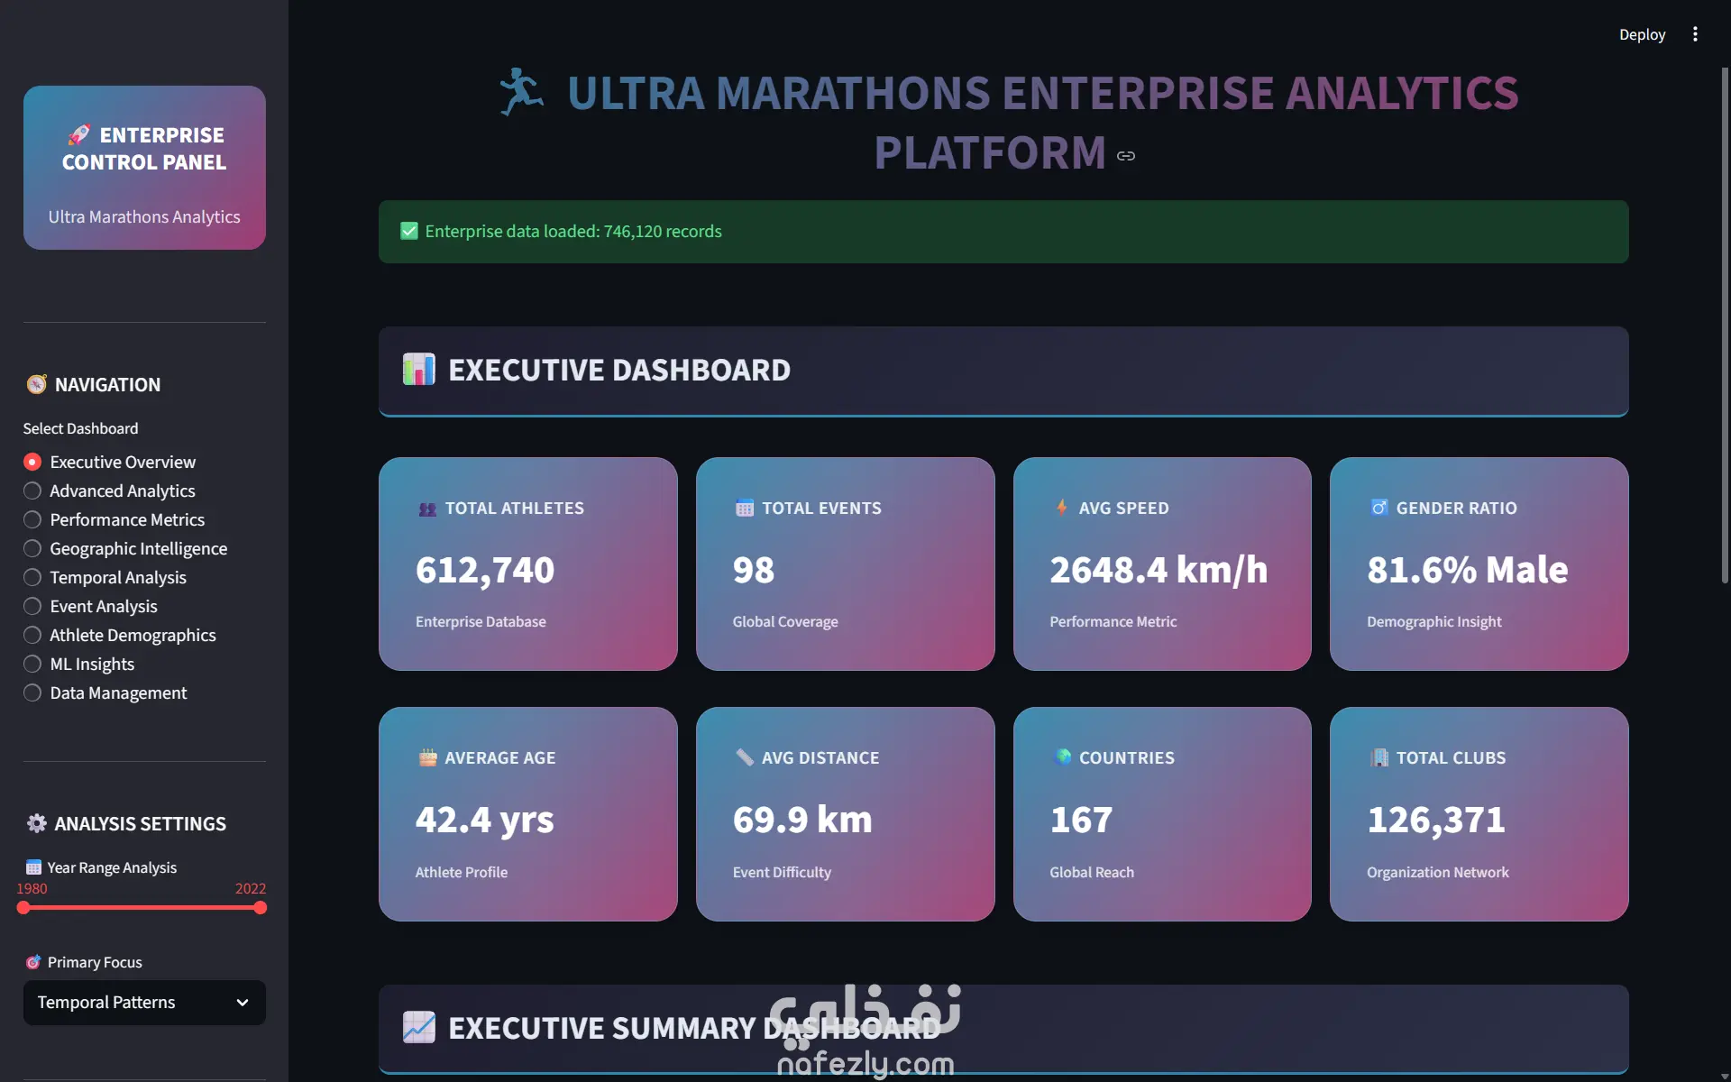Screen dimensions: 1731x1082
Task: Click the rocket icon in control panel
Action: click(x=79, y=135)
